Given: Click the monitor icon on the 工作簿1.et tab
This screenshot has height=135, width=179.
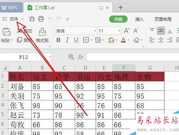Looking at the screenshot, I should click(x=101, y=8).
